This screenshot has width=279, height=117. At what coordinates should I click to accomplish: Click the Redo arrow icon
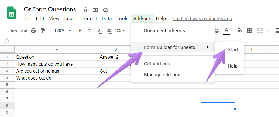tap(24, 31)
